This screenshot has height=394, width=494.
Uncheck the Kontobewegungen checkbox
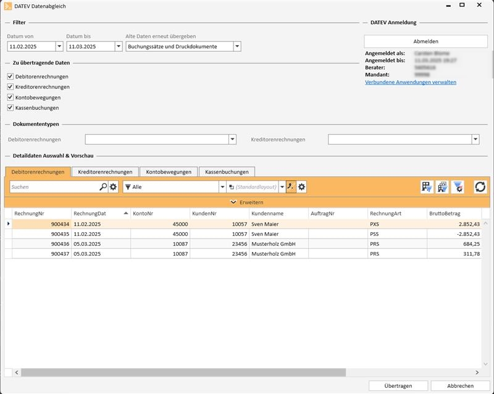point(10,97)
